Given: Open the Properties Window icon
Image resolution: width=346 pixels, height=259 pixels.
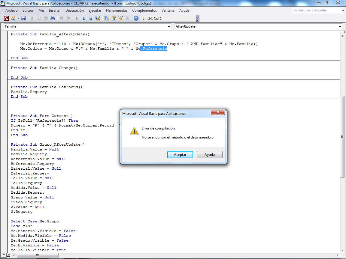Looking at the screenshot, I should point(114,18).
